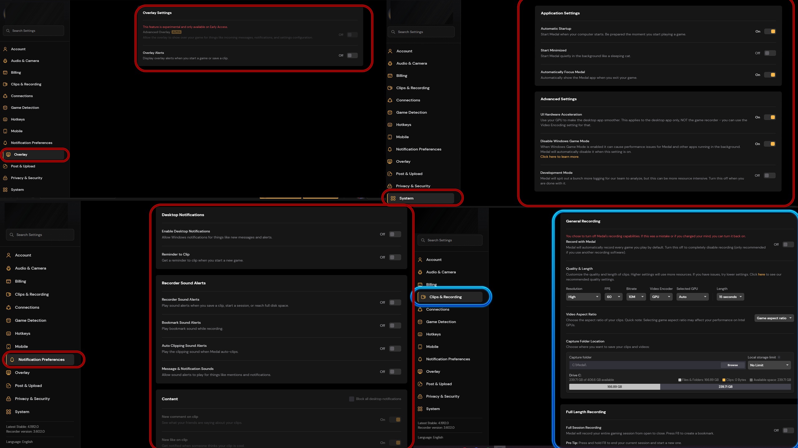Viewport: 798px width, 448px height.
Task: Open the Resolution dropdown set to High
Action: coord(583,297)
